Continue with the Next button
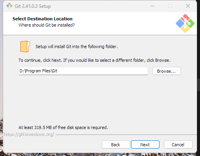Viewport: 200px width, 156px height. [145, 145]
